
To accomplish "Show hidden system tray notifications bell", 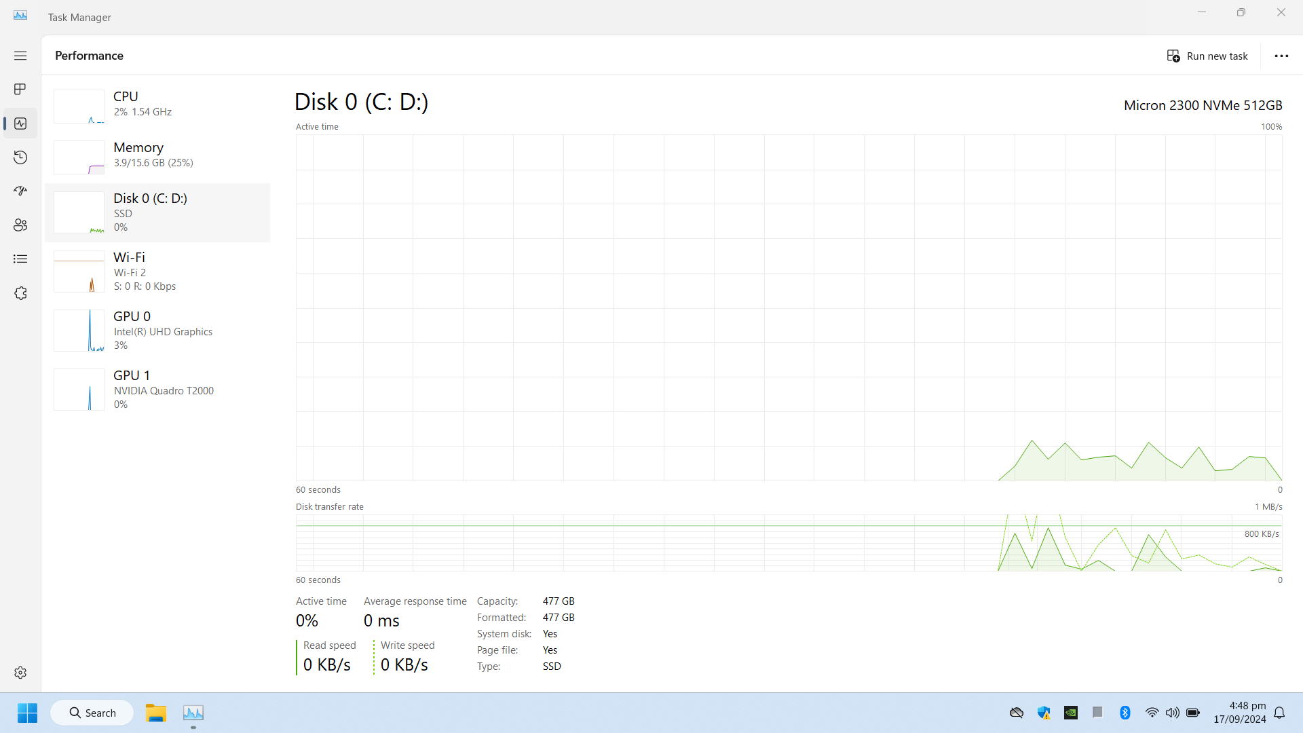I will click(1279, 713).
